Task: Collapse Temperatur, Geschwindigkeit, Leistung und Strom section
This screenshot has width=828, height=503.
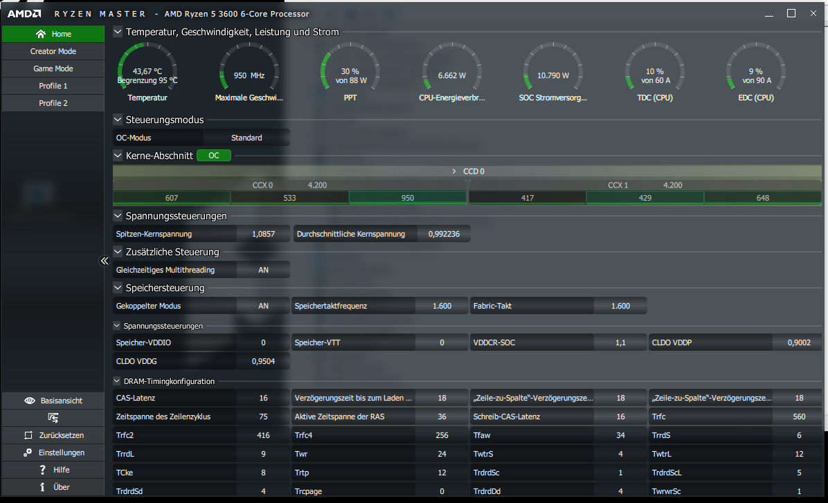Action: coord(118,32)
